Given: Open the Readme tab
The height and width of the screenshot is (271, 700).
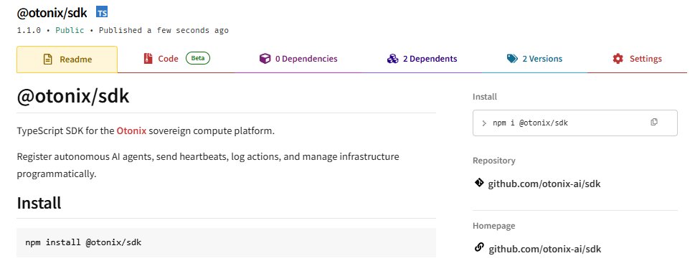Looking at the screenshot, I should pos(67,59).
